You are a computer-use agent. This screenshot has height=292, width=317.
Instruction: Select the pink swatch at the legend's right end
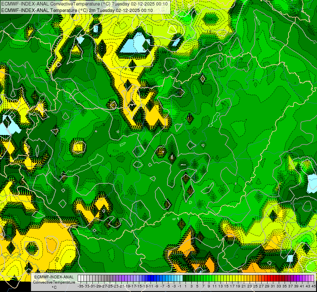tap(312, 278)
